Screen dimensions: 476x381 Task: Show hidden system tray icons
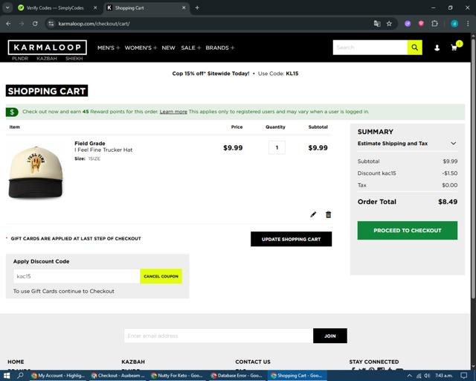click(x=410, y=376)
